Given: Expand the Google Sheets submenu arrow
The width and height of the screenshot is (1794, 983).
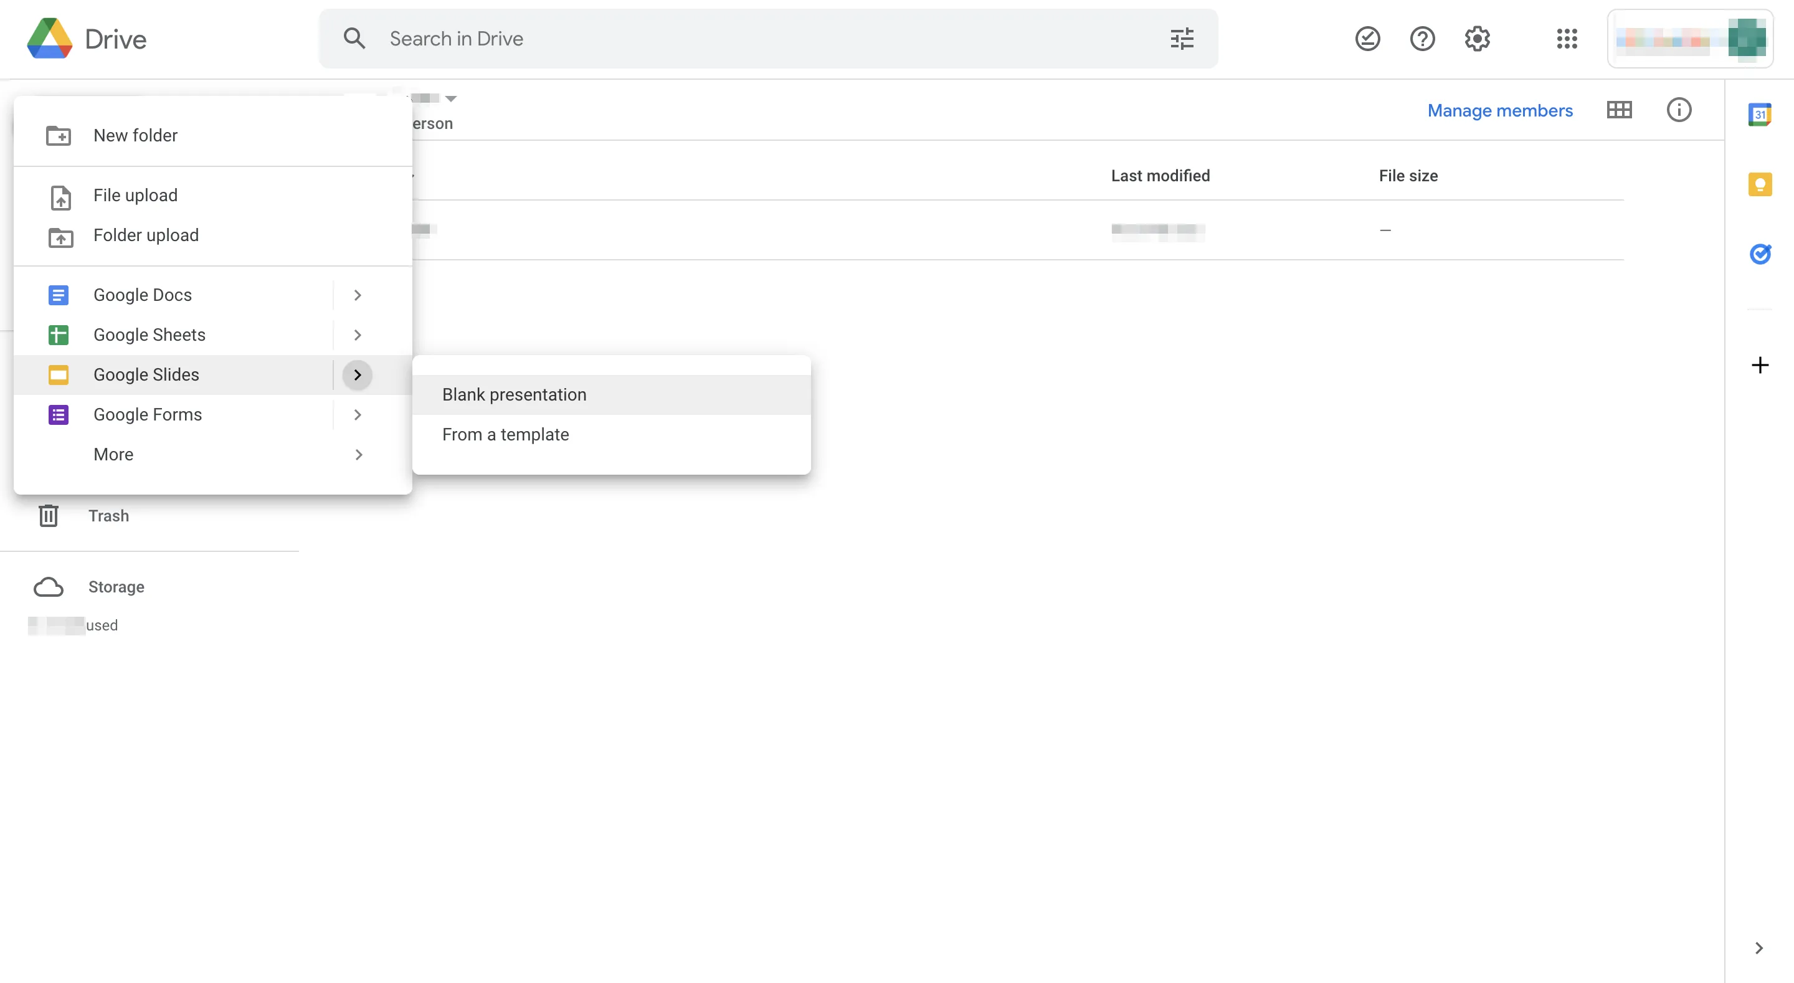Looking at the screenshot, I should click(358, 335).
